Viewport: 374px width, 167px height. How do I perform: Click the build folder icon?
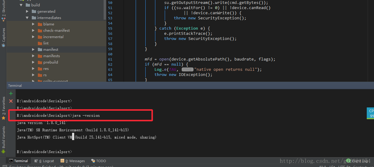28,5
